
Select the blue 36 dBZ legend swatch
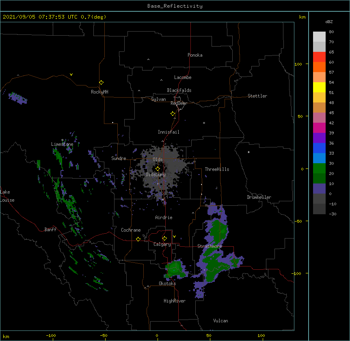coord(319,148)
